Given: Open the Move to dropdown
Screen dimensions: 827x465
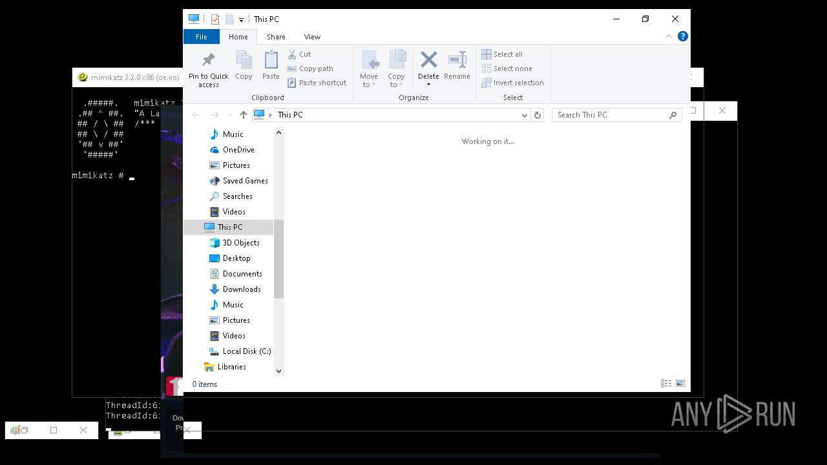Looking at the screenshot, I should coord(369,68).
